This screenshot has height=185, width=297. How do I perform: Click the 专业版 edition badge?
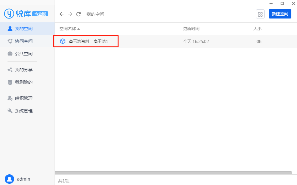pos(40,14)
